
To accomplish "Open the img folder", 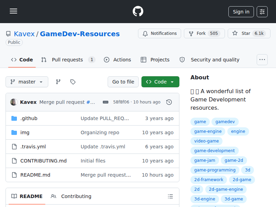I will [x=25, y=132].
